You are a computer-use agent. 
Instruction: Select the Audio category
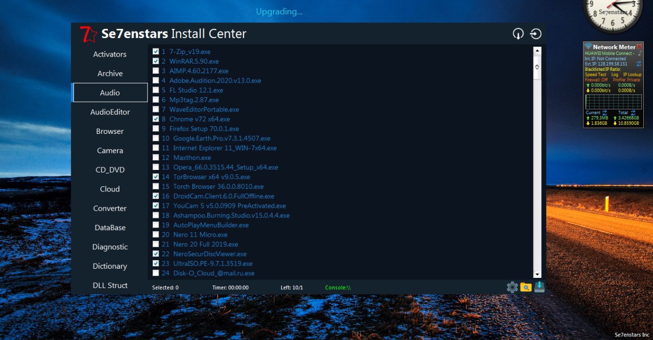110,93
